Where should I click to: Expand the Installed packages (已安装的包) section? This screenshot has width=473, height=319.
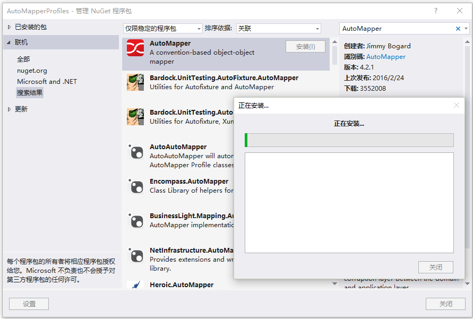pos(9,27)
